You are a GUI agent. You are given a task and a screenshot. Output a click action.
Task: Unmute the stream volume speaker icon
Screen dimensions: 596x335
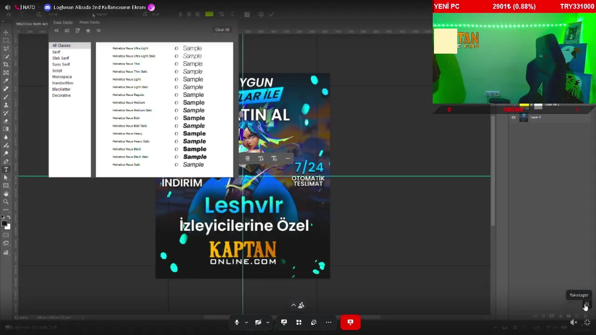pyautogui.click(x=574, y=322)
